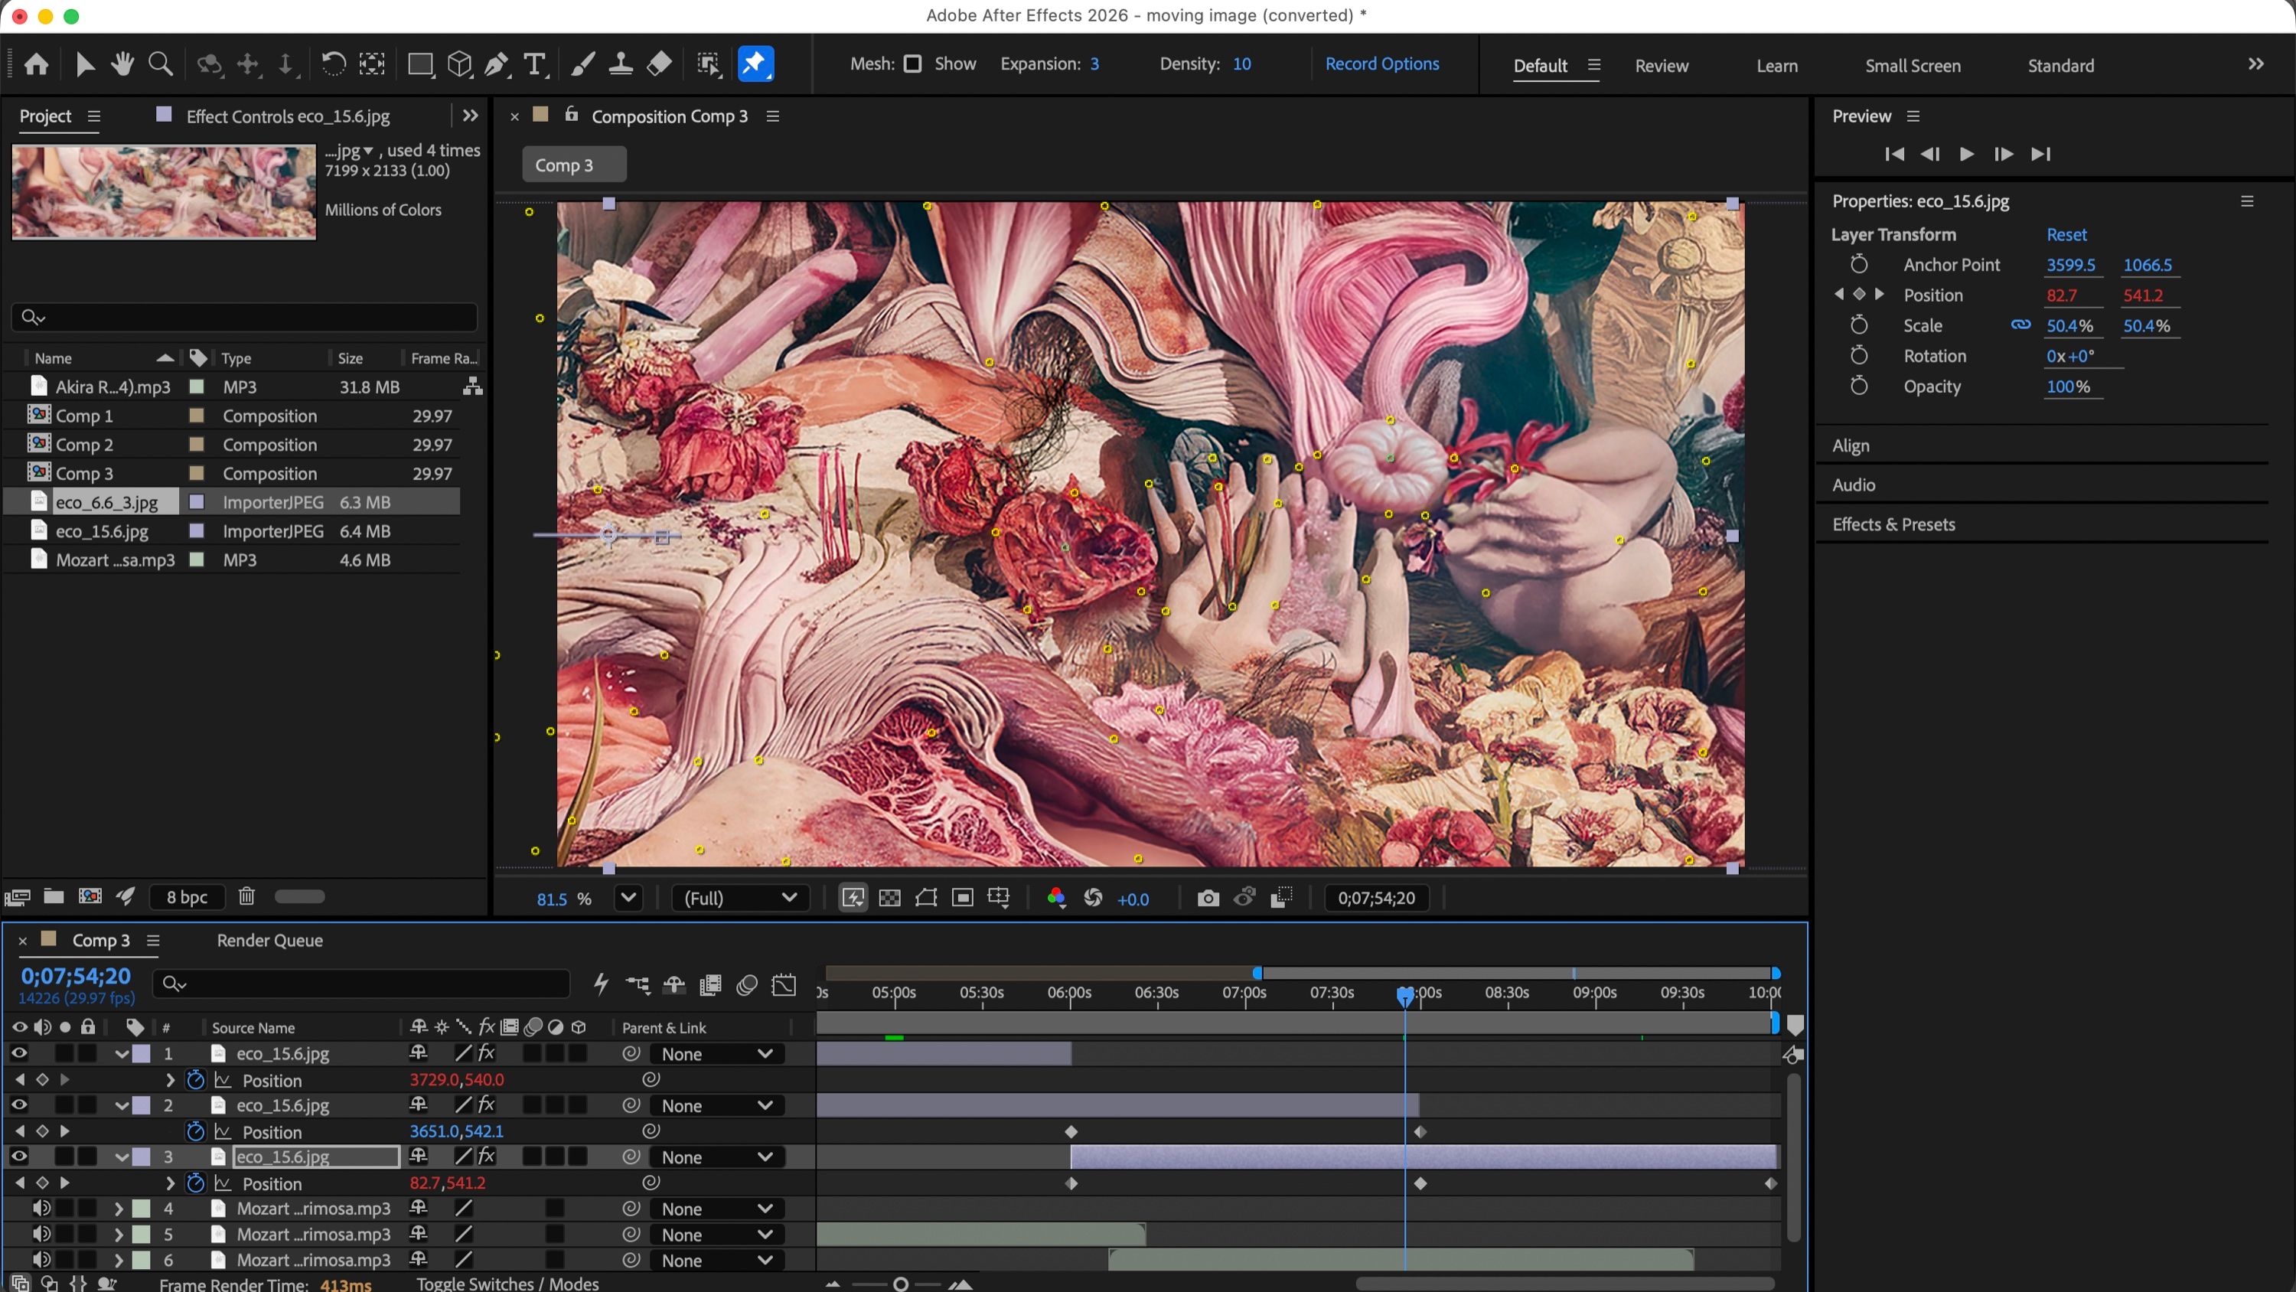Viewport: 2296px width, 1292px height.
Task: Switch to the Small Screen workspace
Action: (x=1913, y=66)
